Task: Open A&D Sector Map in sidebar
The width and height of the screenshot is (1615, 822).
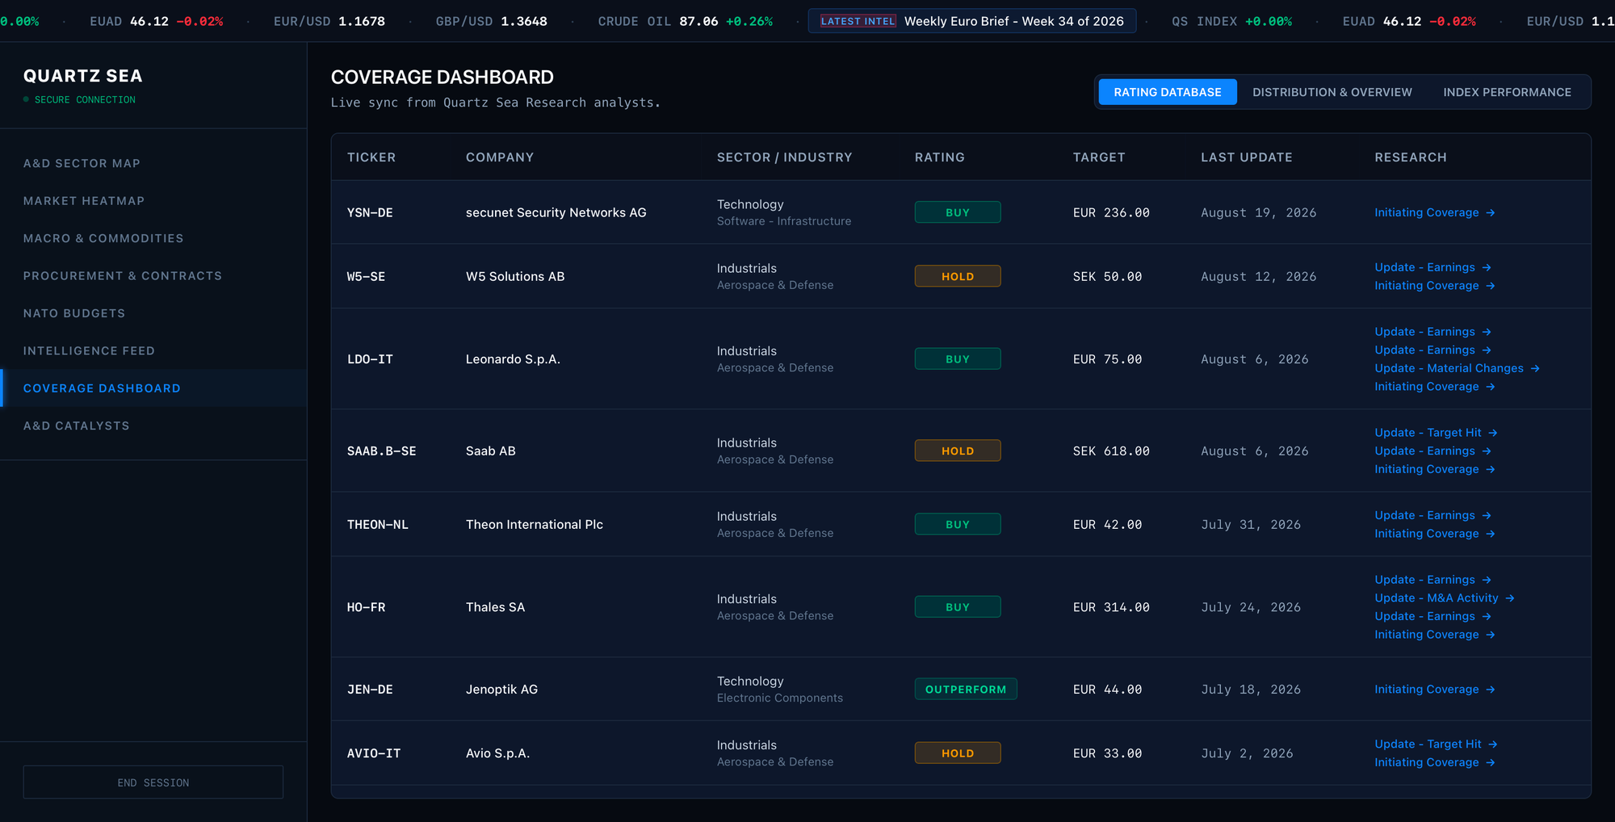Action: (82, 163)
